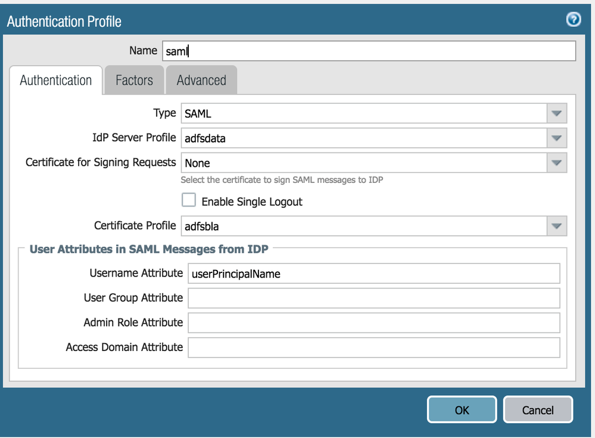Click the Cancel button

537,410
